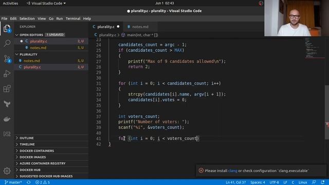Open errors and warnings count in status bar

coord(43,182)
